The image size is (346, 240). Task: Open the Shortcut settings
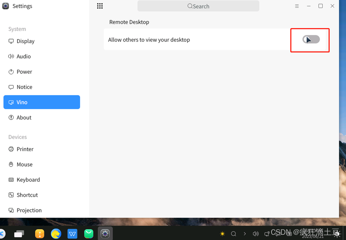pos(42,195)
